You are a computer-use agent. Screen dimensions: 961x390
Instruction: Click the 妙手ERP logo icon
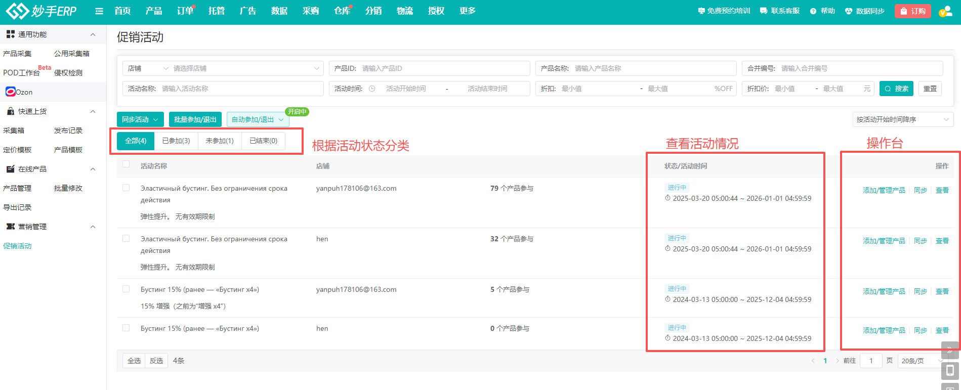point(17,11)
